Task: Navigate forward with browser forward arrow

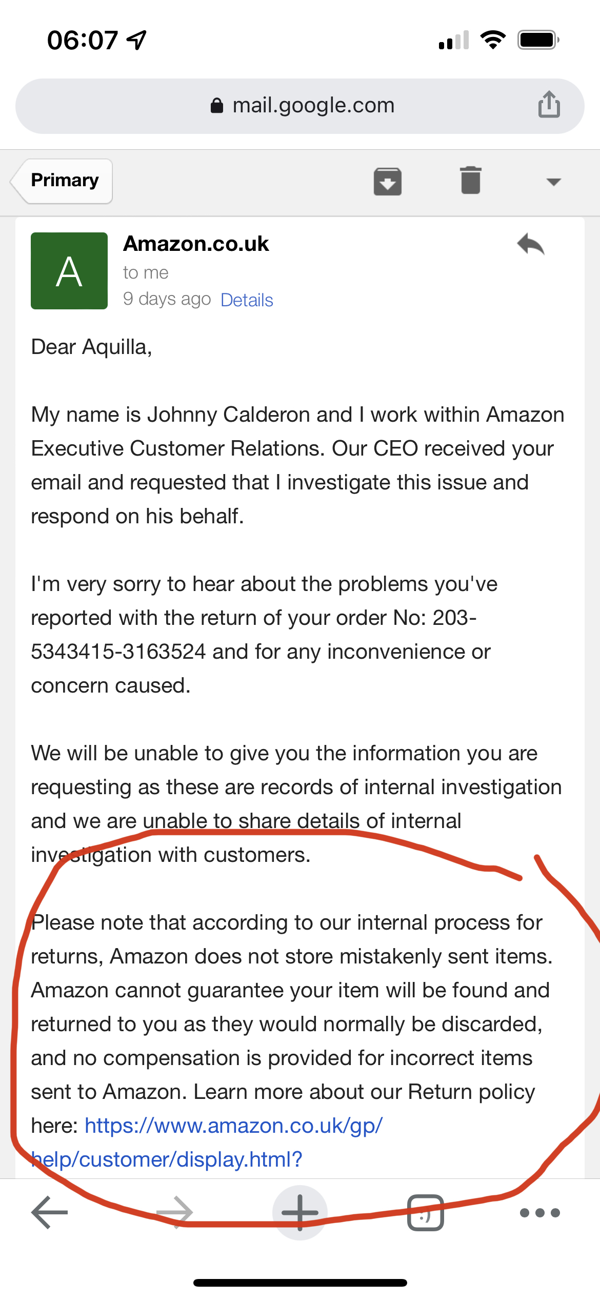Action: 175,1212
